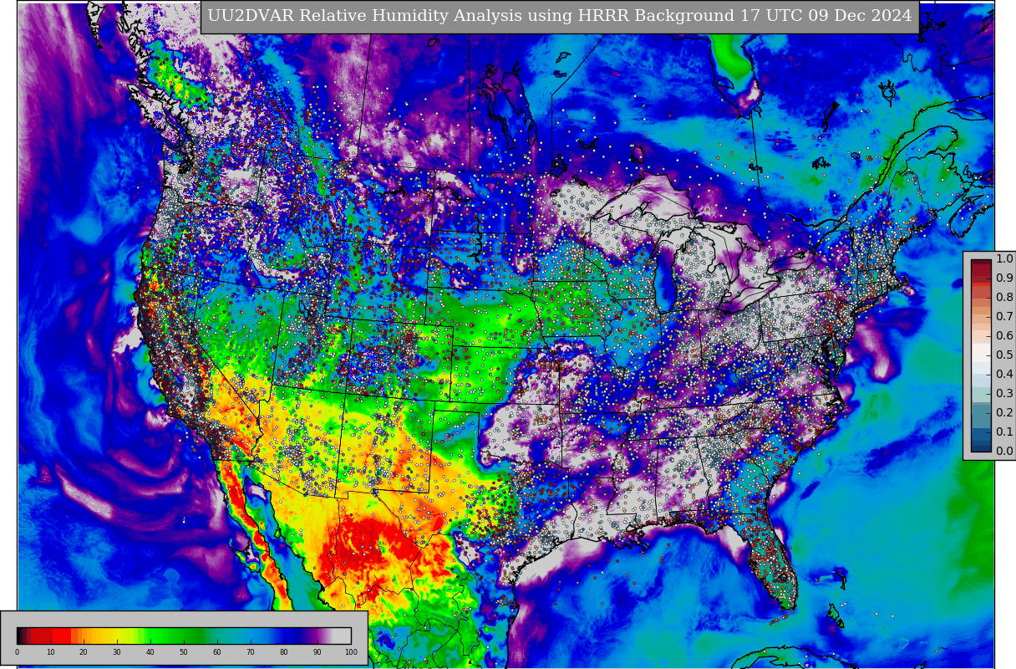Click the UU2DVAR Relative Humidity Analysis title
Screen dimensions: 1016x669
click(x=560, y=16)
